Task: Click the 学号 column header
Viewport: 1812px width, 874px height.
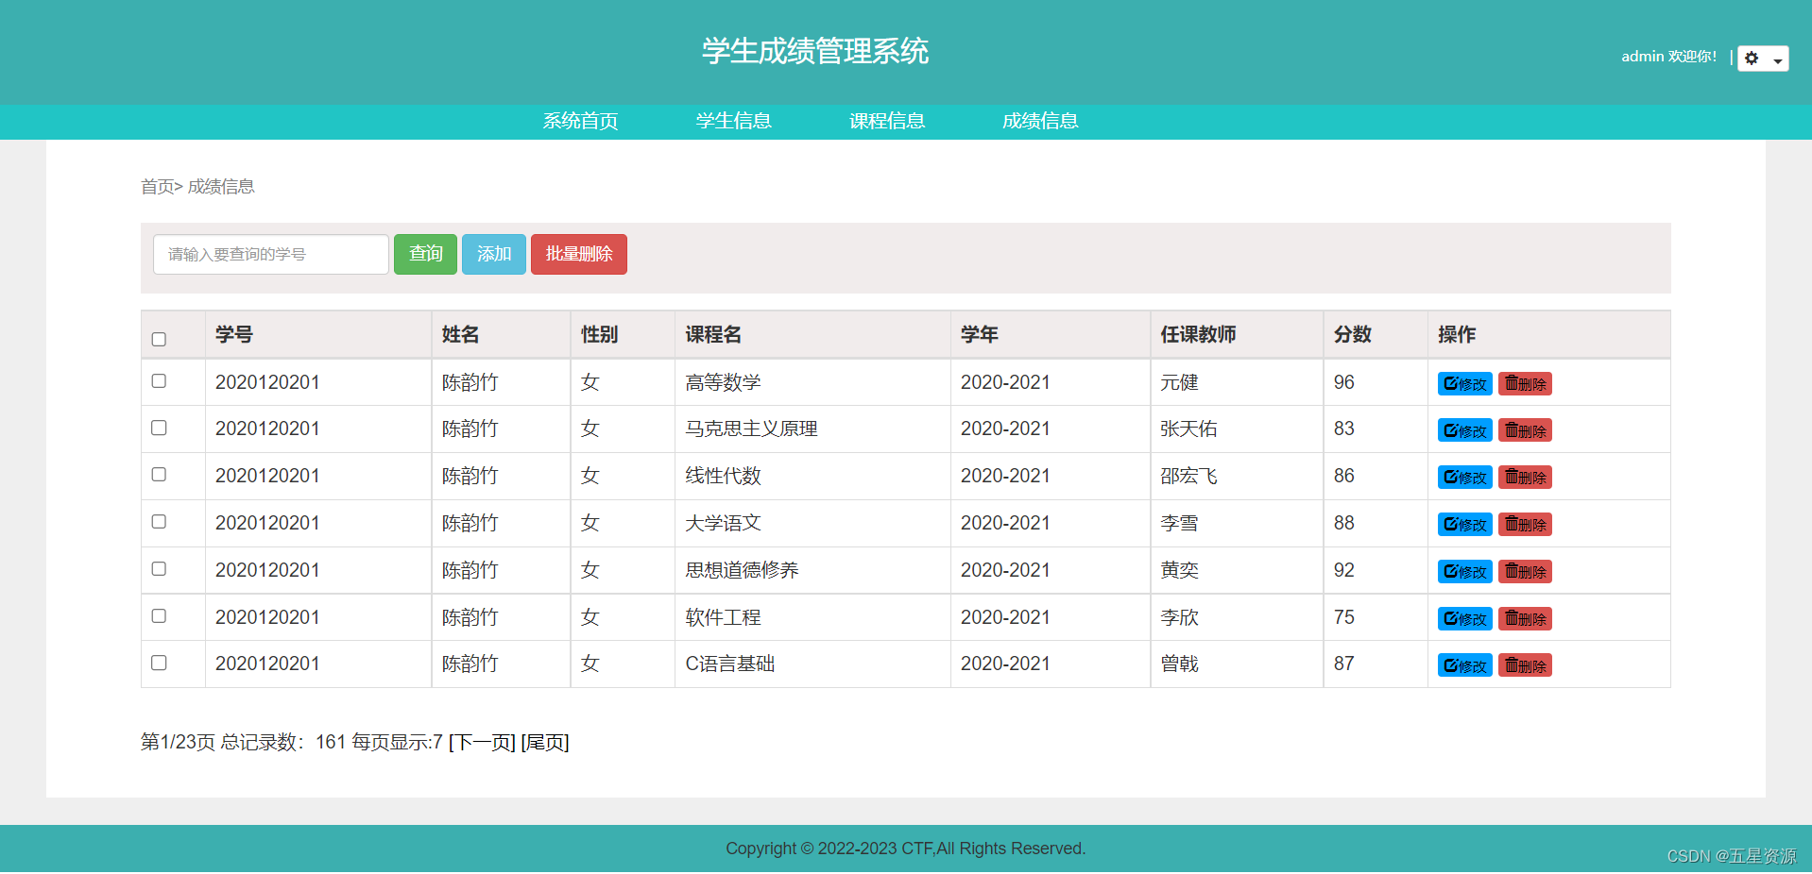Action: point(234,335)
